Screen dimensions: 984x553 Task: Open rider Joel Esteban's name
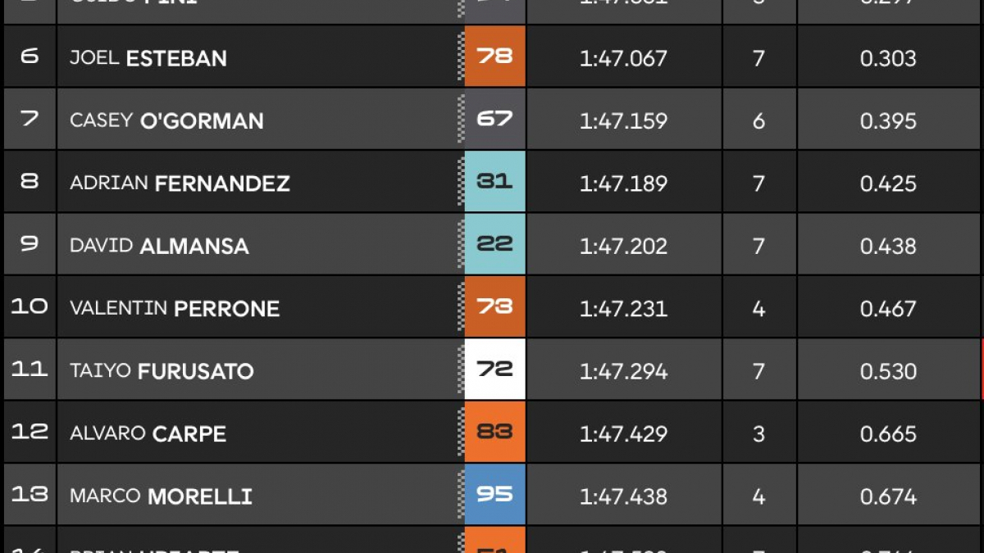click(x=148, y=58)
